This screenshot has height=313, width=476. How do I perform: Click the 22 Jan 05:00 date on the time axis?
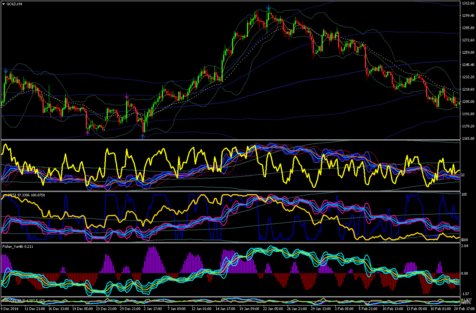(273, 309)
